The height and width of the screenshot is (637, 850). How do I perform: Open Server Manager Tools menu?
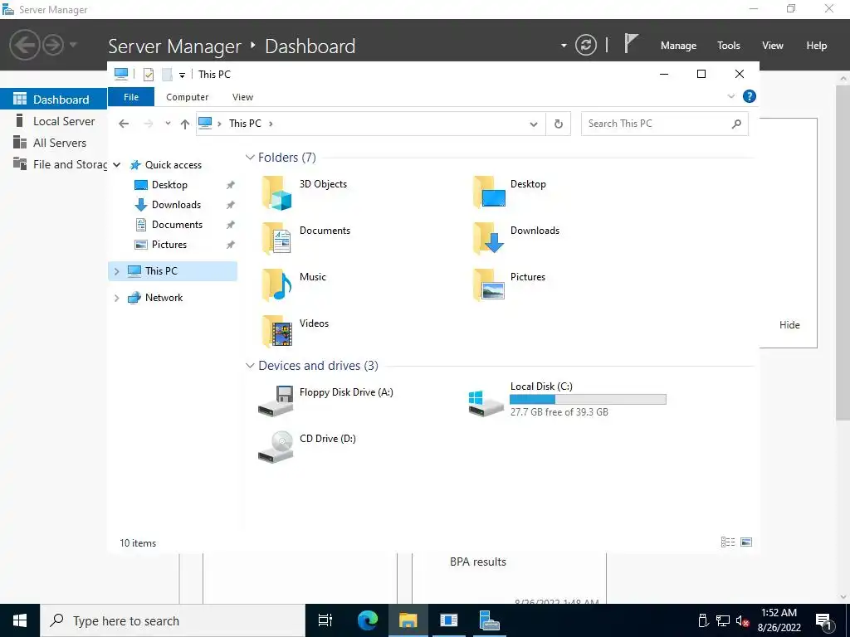point(729,46)
